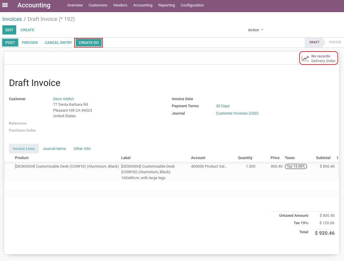Switch to the Journal Items tab
Screen dimensions: 344x261
click(54, 149)
